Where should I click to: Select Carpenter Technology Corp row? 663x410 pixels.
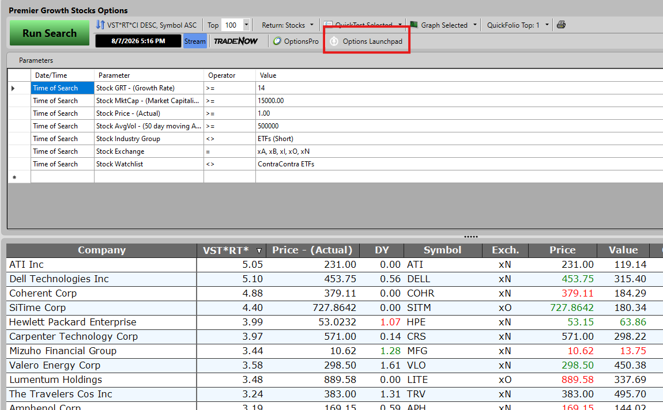point(334,336)
